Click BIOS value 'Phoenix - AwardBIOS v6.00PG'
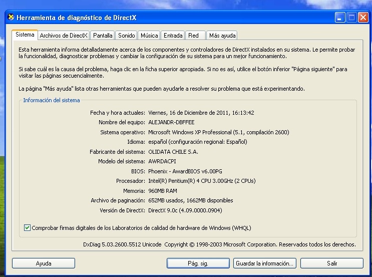Screen dimensions: 372x277 185,171
